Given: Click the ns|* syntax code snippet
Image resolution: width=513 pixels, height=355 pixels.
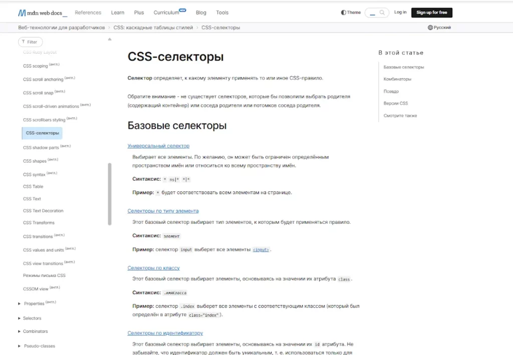Looking at the screenshot, I should (x=174, y=179).
